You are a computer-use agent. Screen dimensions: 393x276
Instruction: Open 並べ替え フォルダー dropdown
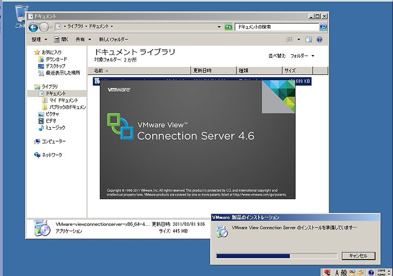pyautogui.click(x=302, y=56)
